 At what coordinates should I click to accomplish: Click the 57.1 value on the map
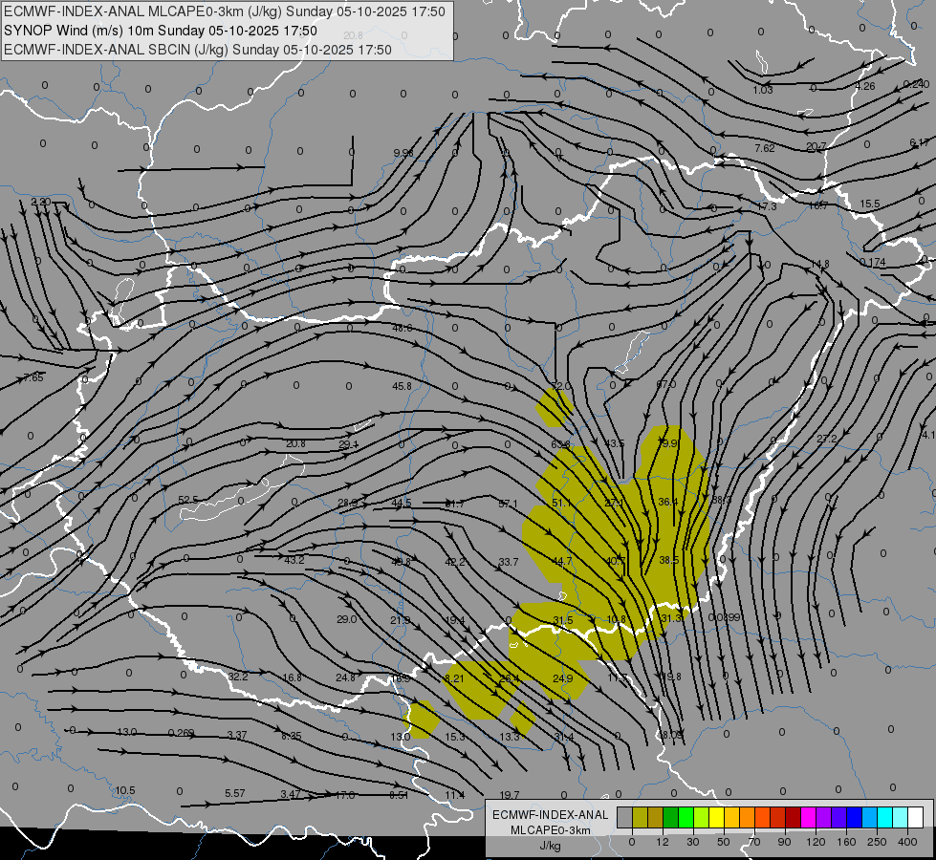(x=508, y=504)
